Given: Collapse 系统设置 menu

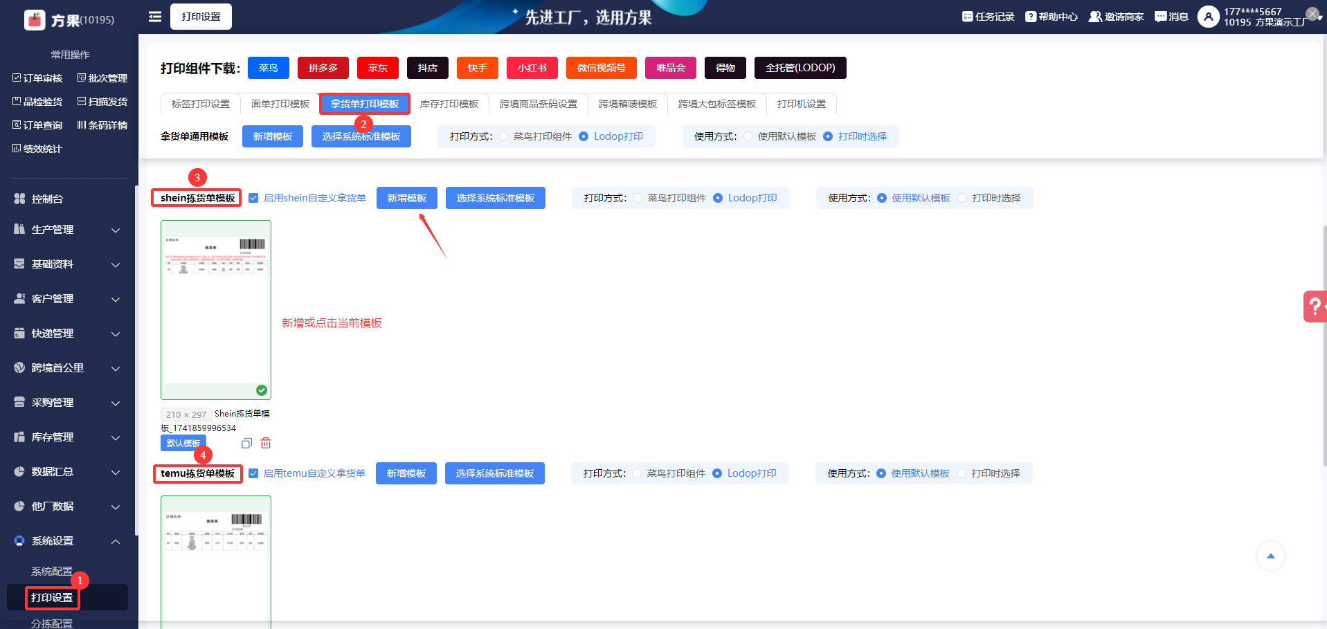Looking at the screenshot, I should 67,541.
